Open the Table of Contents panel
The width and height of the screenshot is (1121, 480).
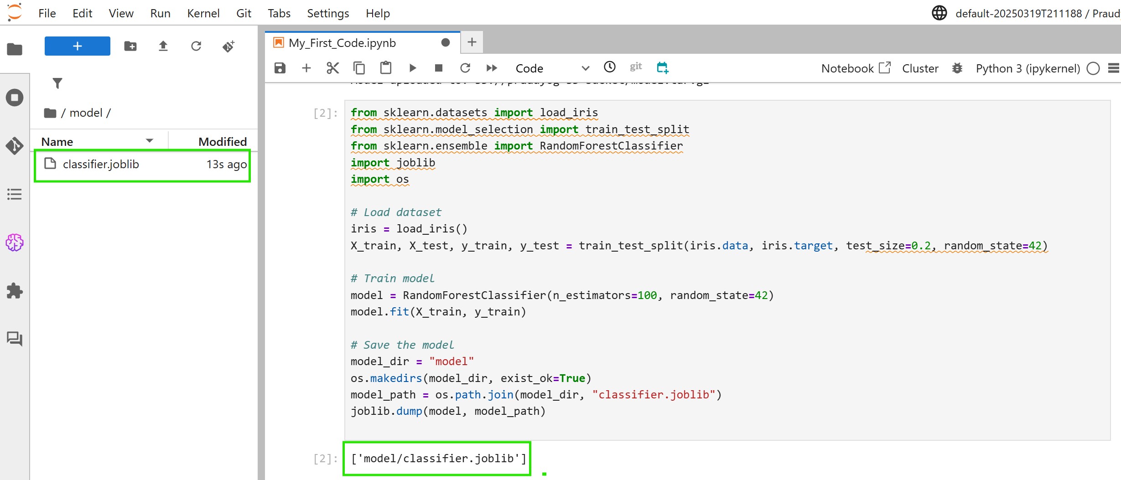(x=15, y=195)
